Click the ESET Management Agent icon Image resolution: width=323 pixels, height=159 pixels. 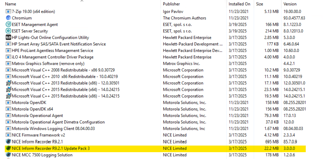coord(8,25)
